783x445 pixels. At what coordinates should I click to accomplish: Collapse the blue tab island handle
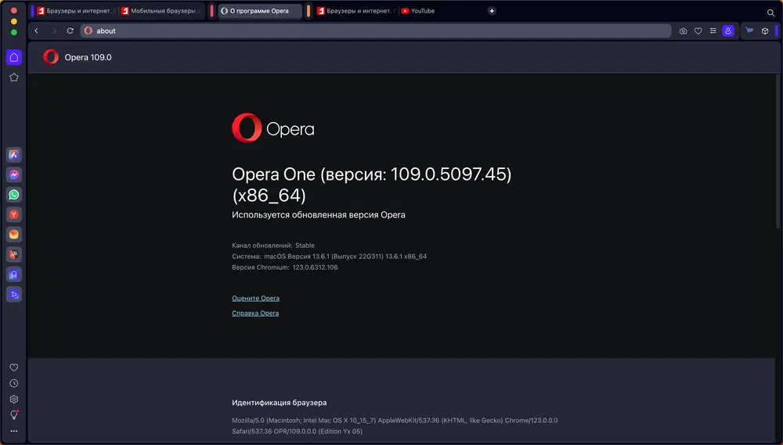(32, 11)
